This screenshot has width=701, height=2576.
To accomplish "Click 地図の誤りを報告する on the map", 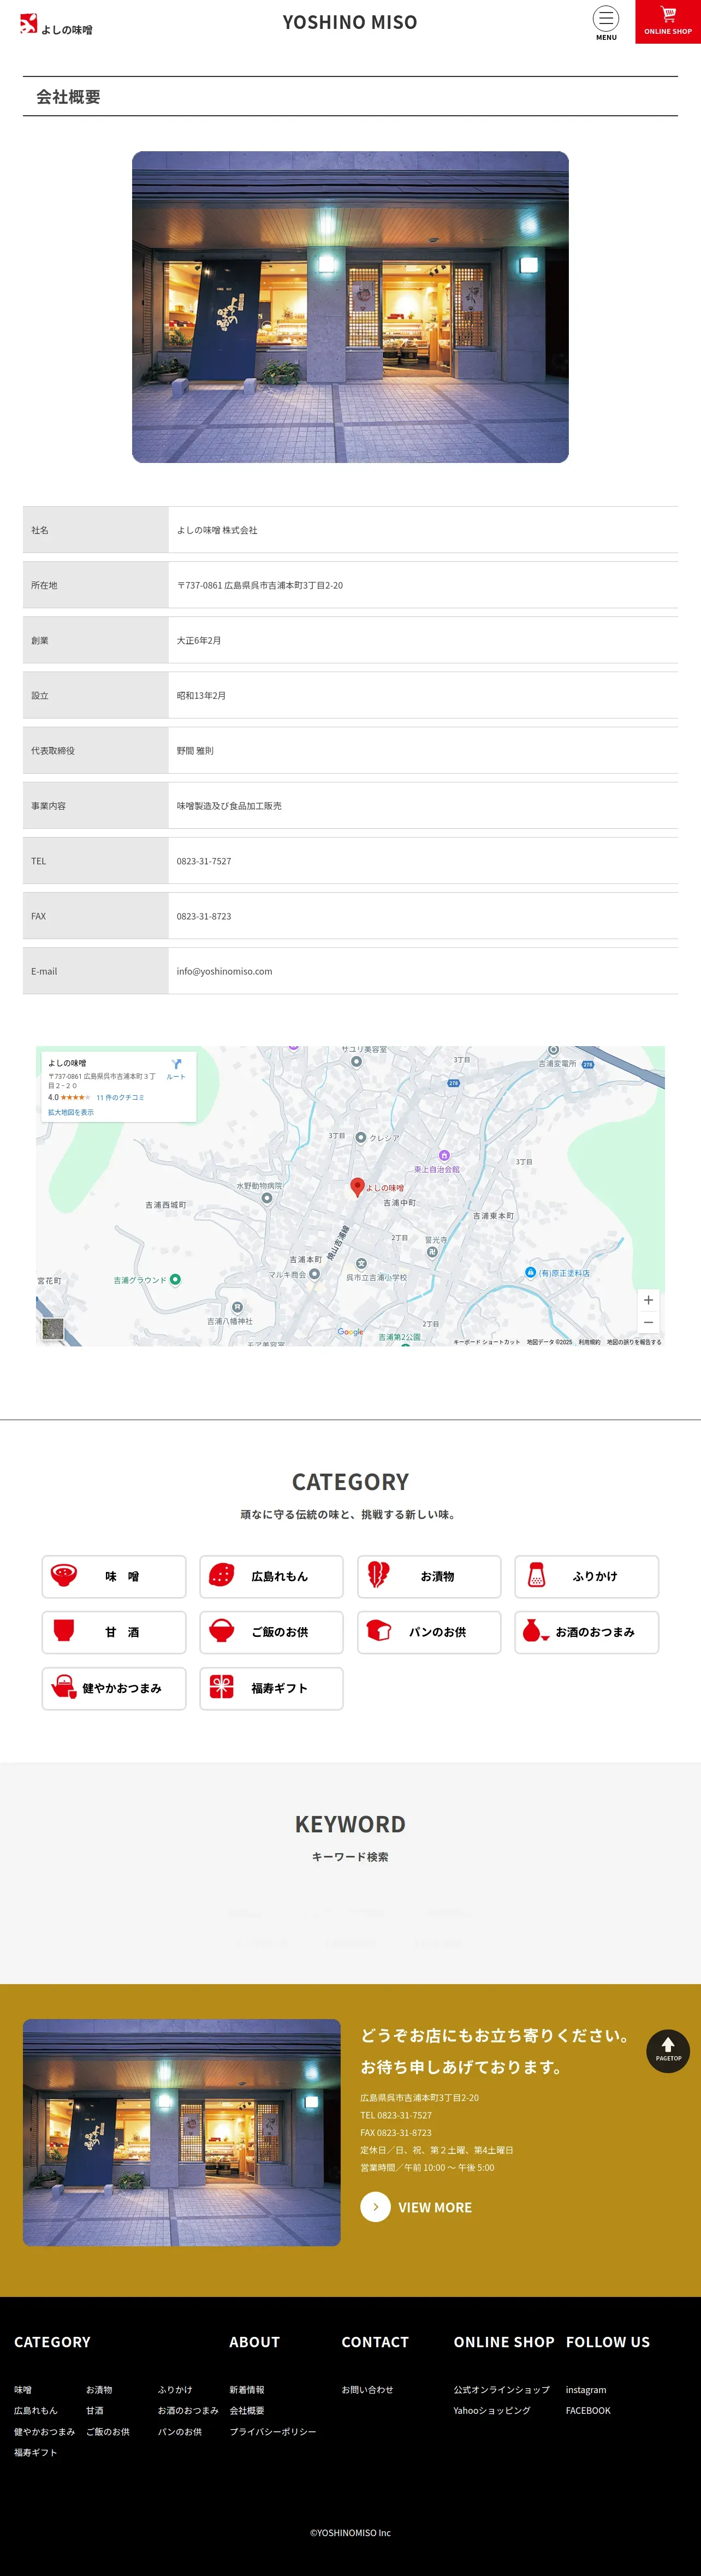I will 634,1342.
